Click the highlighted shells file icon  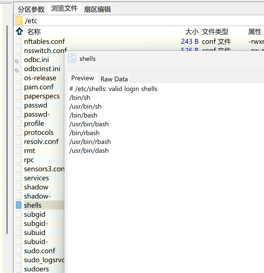tap(19, 205)
